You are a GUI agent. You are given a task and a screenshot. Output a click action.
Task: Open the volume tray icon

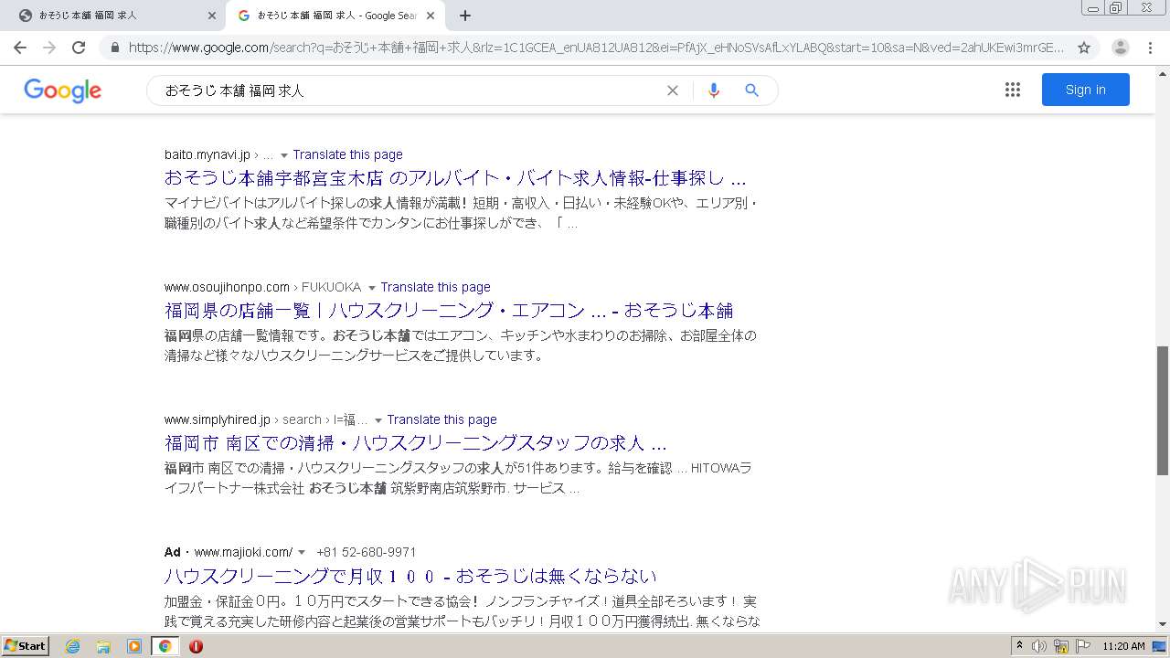click(1039, 646)
